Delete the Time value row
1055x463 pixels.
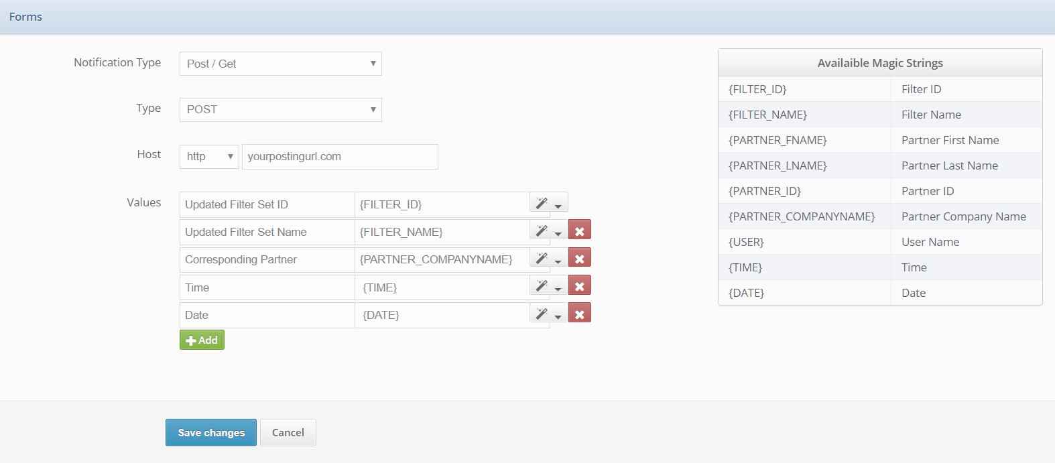pos(580,285)
